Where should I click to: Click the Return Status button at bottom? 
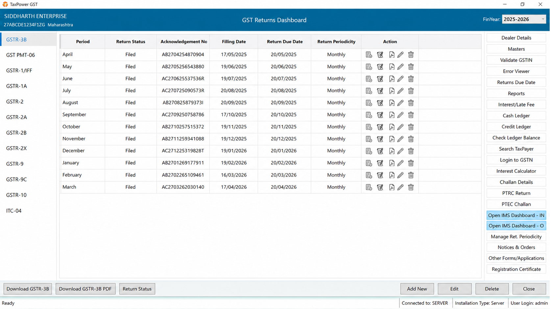coord(137,289)
